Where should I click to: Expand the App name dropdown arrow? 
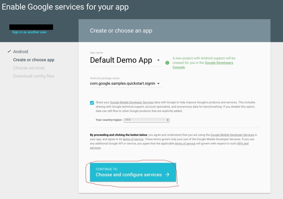coord(158,60)
